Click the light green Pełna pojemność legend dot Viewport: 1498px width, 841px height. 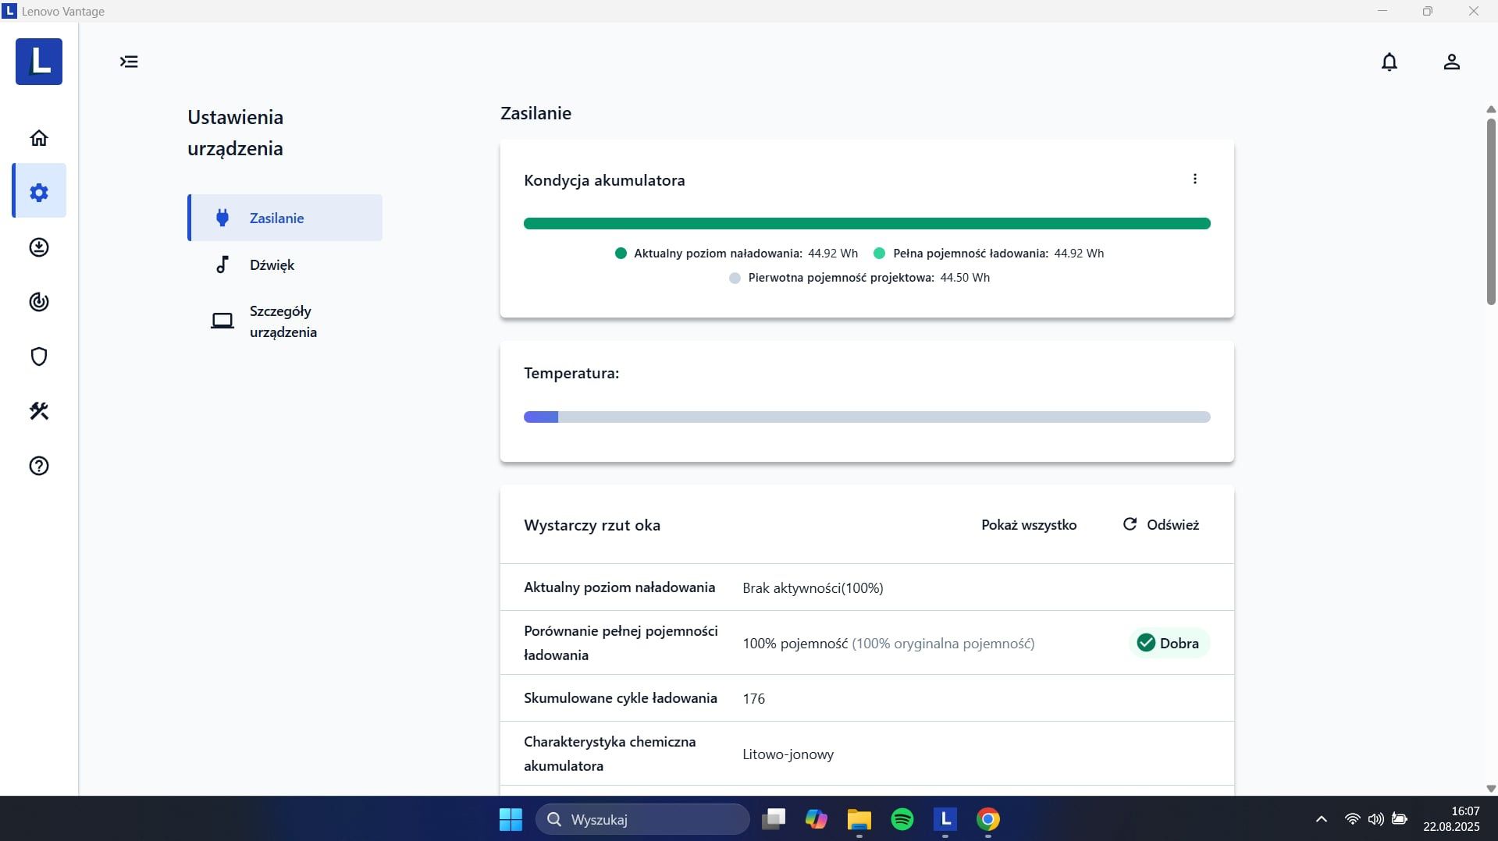[x=879, y=254]
